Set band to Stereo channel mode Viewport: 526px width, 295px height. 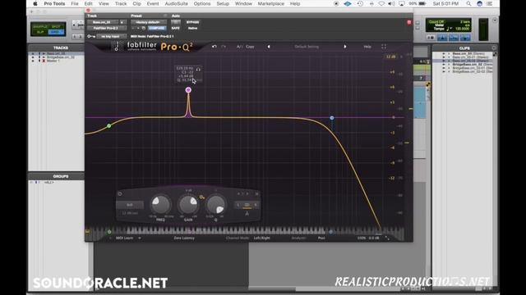point(247,205)
